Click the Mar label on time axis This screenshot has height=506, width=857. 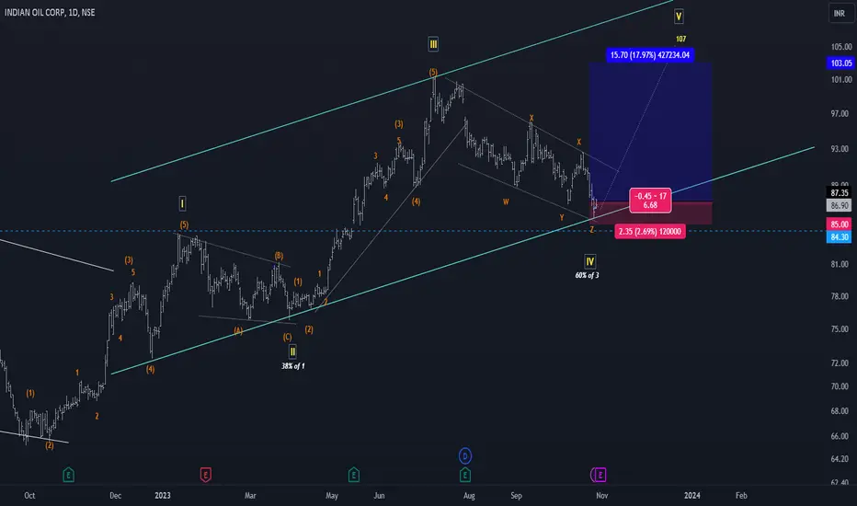[250, 495]
